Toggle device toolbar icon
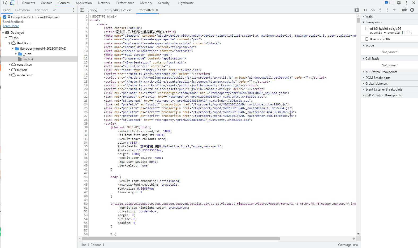 click(x=12, y=3)
